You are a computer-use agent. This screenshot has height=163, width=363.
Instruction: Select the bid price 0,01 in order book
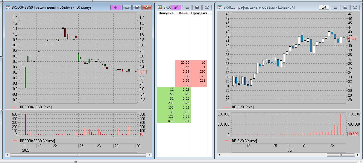pos(183,121)
